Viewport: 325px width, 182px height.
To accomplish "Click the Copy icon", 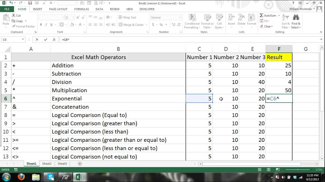I will pos(13,21).
